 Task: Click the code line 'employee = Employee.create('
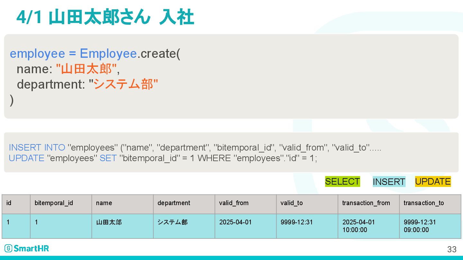pos(95,54)
